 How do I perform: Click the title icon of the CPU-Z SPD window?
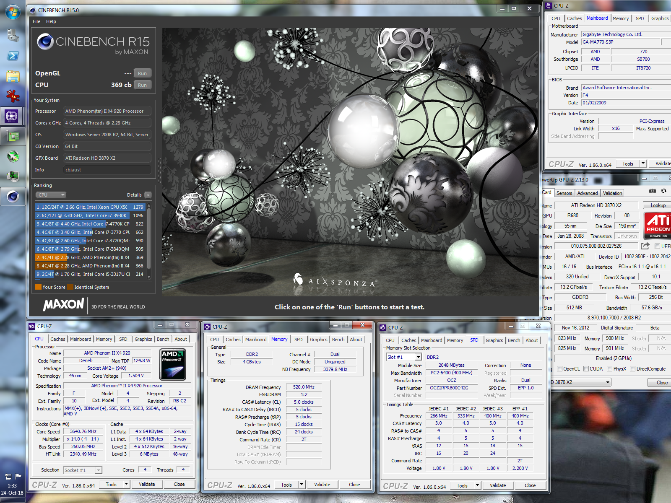(x=383, y=327)
